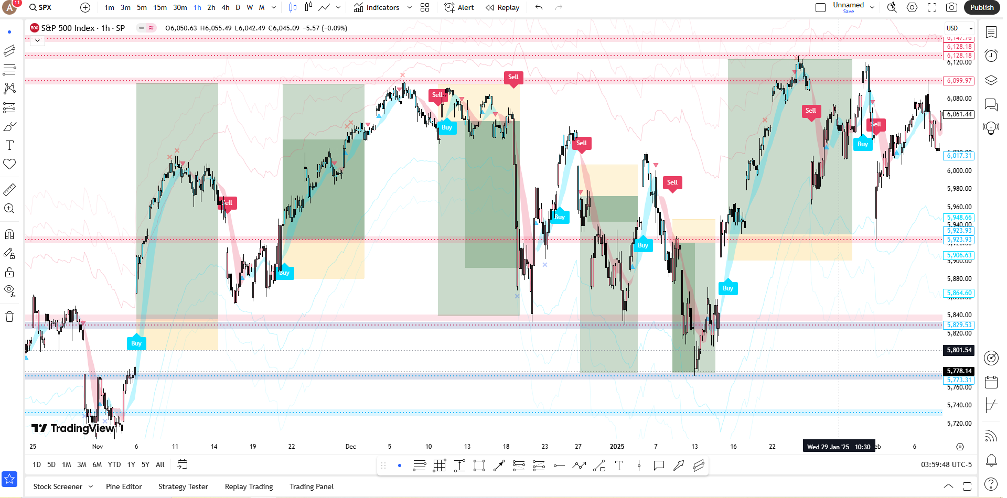Viewport: 1007px width, 498px height.
Task: Open the watchlist panel icon
Action: [x=991, y=33]
